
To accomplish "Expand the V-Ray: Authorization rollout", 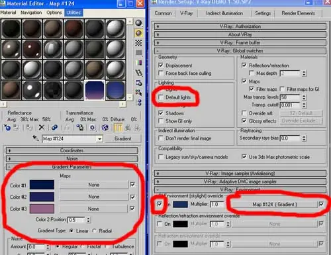I will pos(240,26).
